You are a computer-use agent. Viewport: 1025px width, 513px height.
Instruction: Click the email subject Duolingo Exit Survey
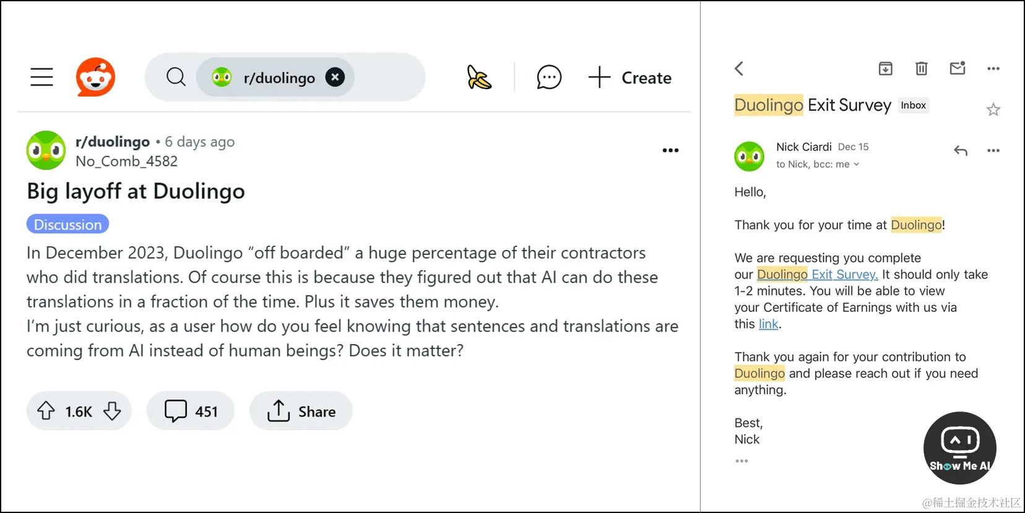click(x=813, y=105)
